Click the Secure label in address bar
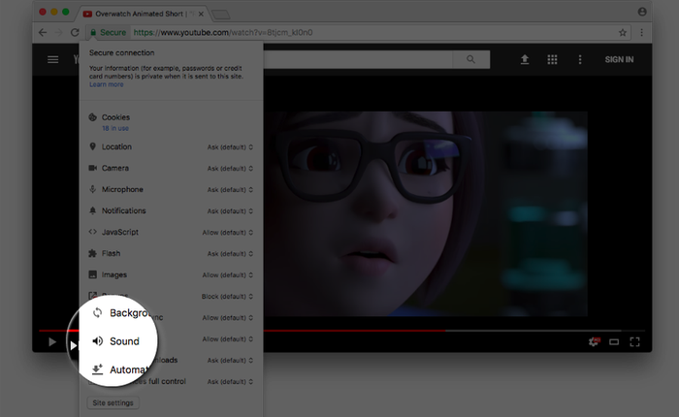This screenshot has height=417, width=679. pos(113,32)
